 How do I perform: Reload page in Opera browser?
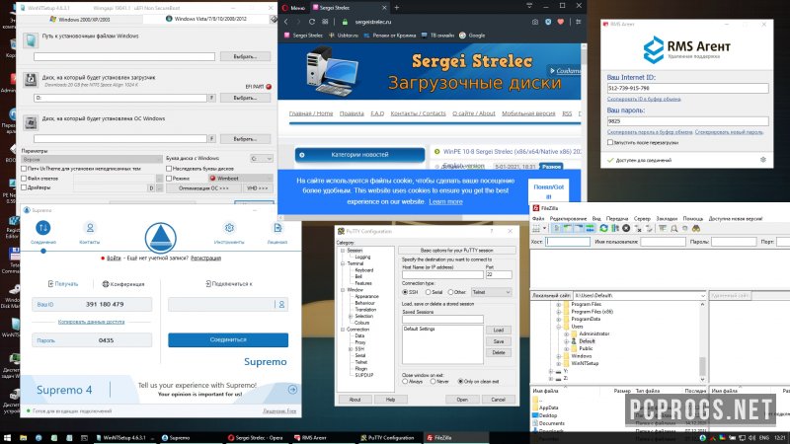click(312, 22)
